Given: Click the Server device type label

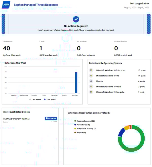Looking at the screenshot, I should pos(6,122).
